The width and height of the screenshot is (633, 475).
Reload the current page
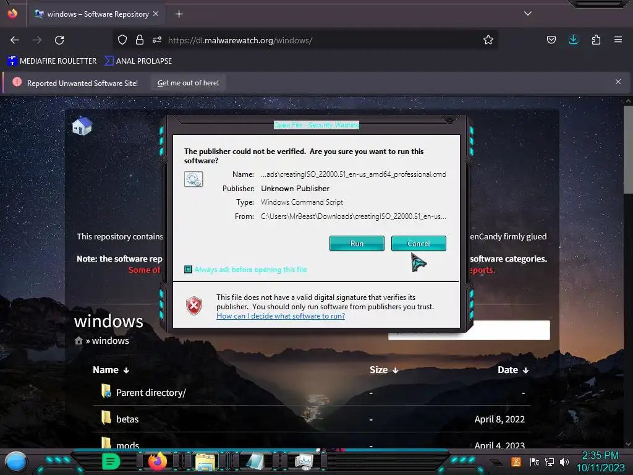(59, 40)
